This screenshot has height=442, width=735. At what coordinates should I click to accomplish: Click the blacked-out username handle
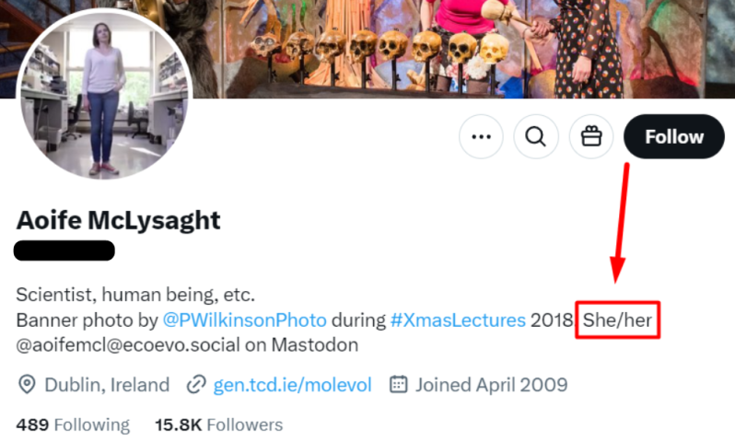pos(64,250)
